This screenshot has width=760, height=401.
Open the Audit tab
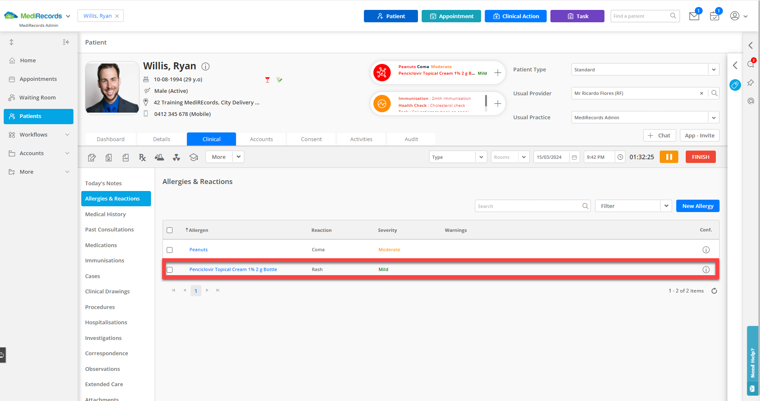[411, 139]
